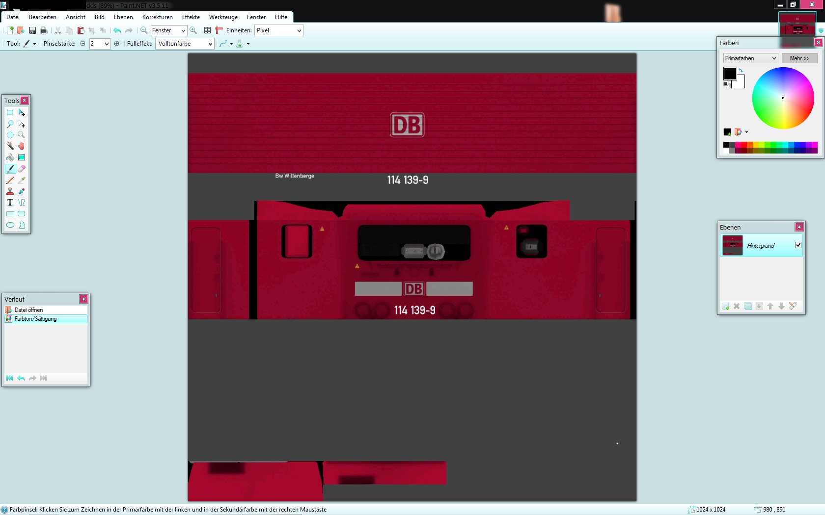Open the Korrekturen menu
The image size is (825, 515).
pyautogui.click(x=158, y=17)
